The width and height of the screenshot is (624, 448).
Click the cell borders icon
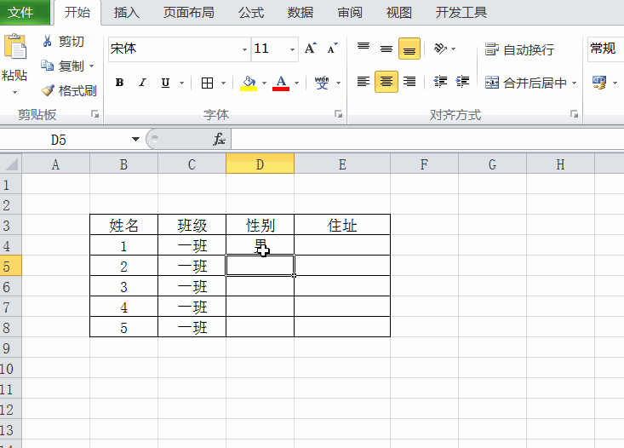207,83
